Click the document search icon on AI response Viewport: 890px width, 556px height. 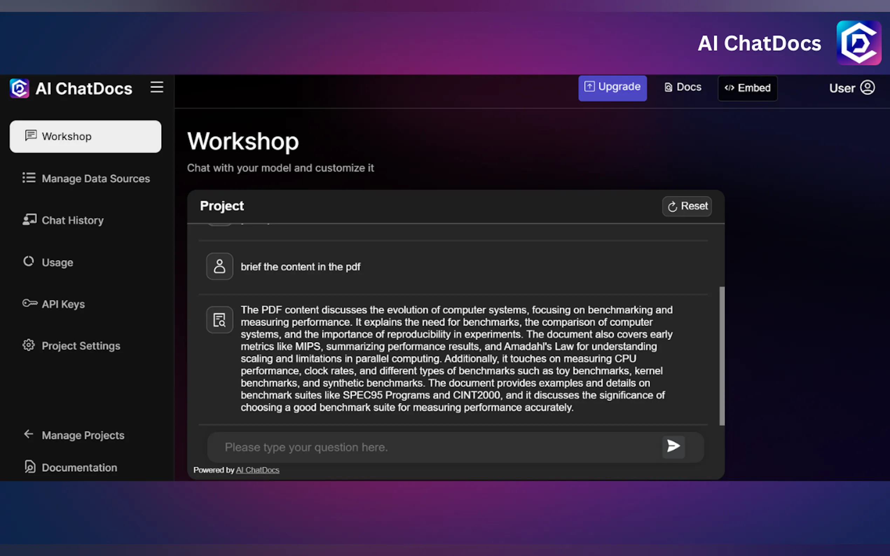pos(219,320)
